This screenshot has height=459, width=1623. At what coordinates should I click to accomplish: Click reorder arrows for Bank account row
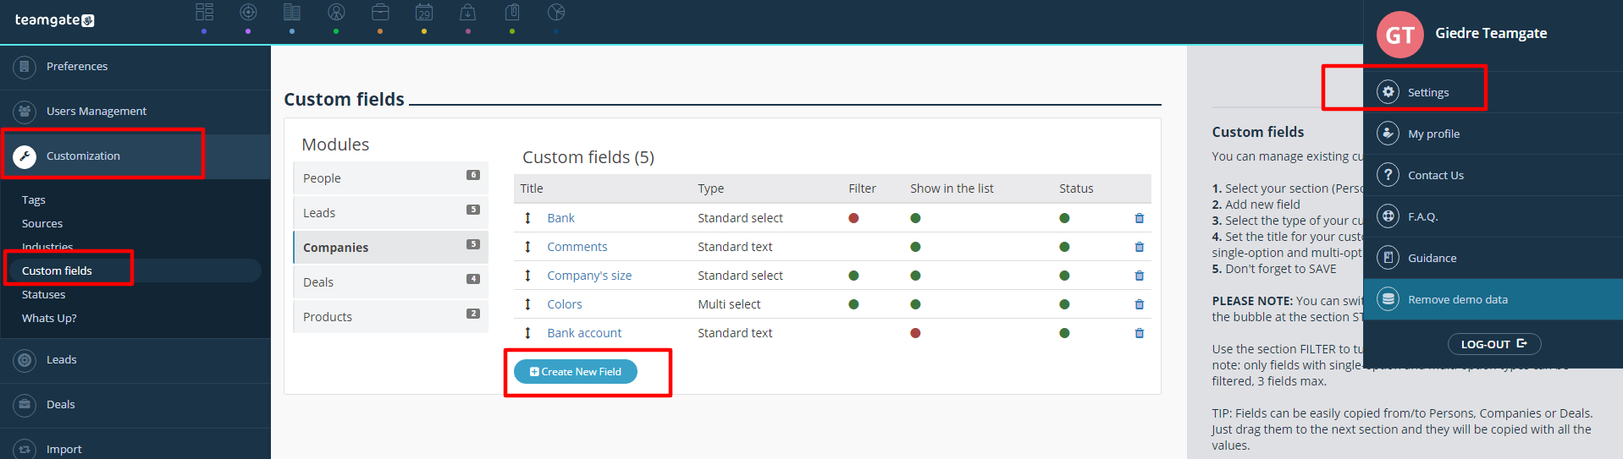pyautogui.click(x=527, y=333)
